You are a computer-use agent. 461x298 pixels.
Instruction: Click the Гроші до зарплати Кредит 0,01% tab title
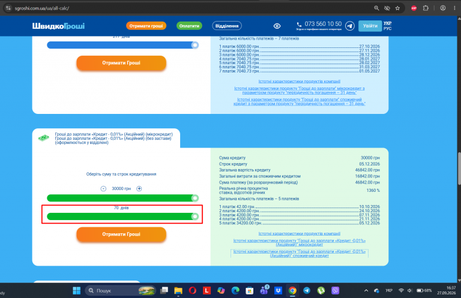114,139
